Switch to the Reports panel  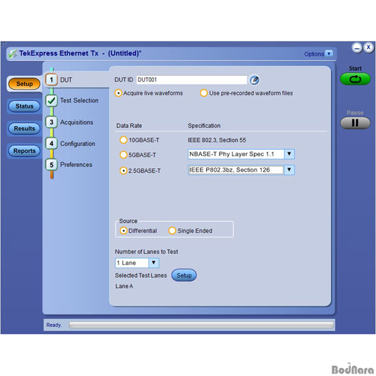(24, 151)
